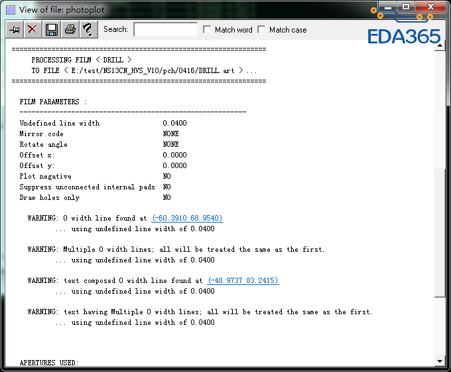The width and height of the screenshot is (451, 372).
Task: Click the scrollbar down arrow
Action: [x=440, y=361]
